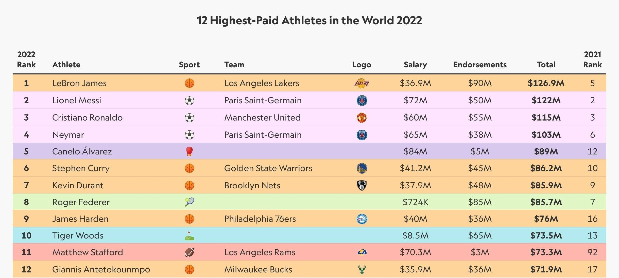Image resolution: width=619 pixels, height=278 pixels.
Task: Click the Brooklyn Nets logo
Action: coord(362,186)
